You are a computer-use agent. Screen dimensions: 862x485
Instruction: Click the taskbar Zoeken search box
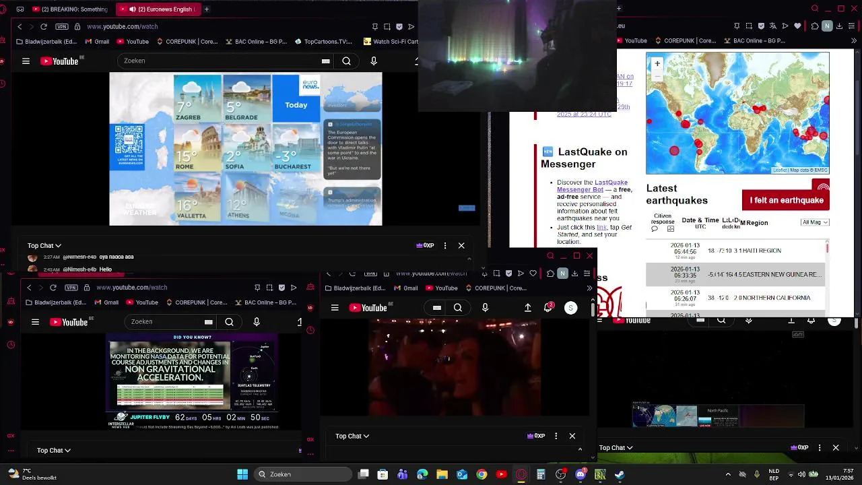(304, 474)
